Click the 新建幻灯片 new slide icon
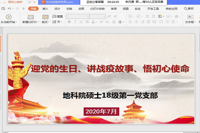200x133 pixels. coord(30,17)
